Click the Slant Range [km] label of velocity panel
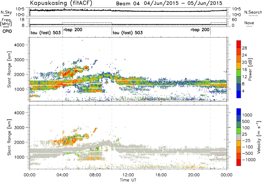 pos(9,137)
